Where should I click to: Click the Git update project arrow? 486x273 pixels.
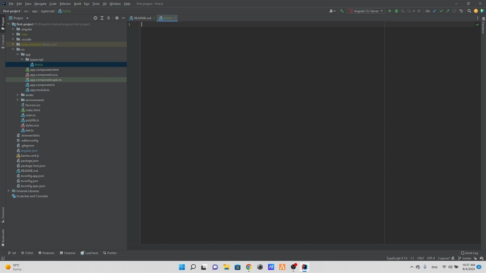pos(435,11)
